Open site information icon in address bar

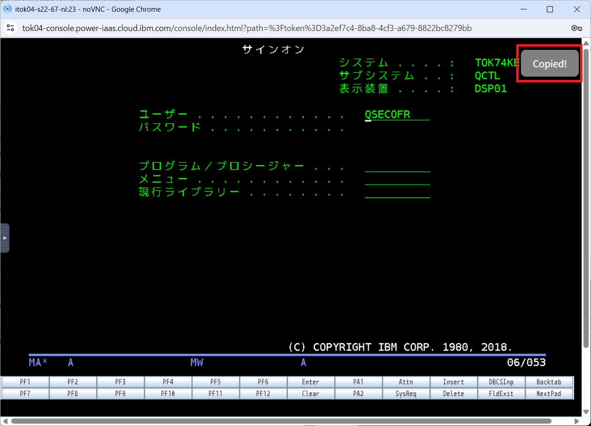[10, 28]
